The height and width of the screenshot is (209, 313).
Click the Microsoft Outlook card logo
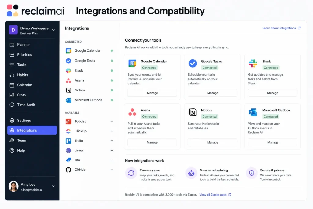[253, 112]
